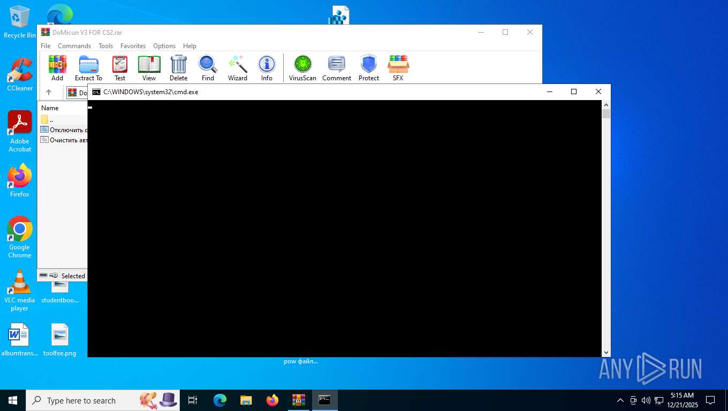Image resolution: width=728 pixels, height=411 pixels.
Task: Run the Test archive tool
Action: pyautogui.click(x=120, y=68)
